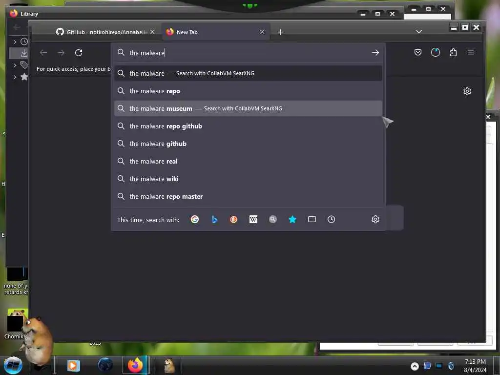Select the New Tab tab
Viewport: 500px width, 375px height.
[x=215, y=32]
